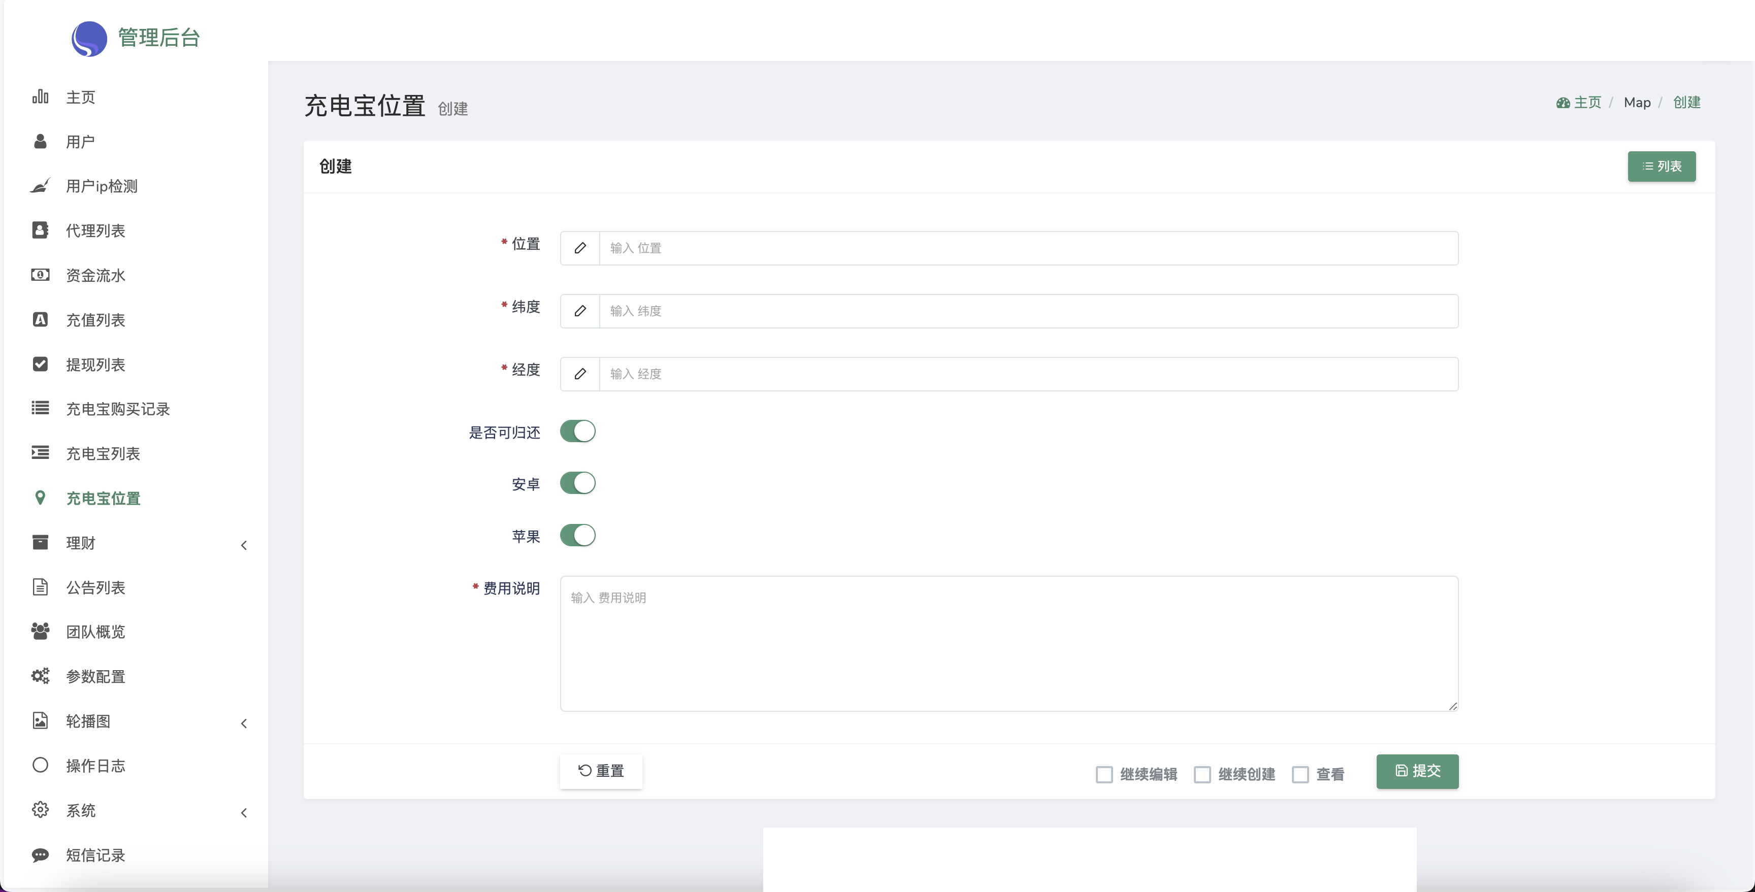1755x892 pixels.
Task: Reset the form using 重置
Action: click(600, 772)
